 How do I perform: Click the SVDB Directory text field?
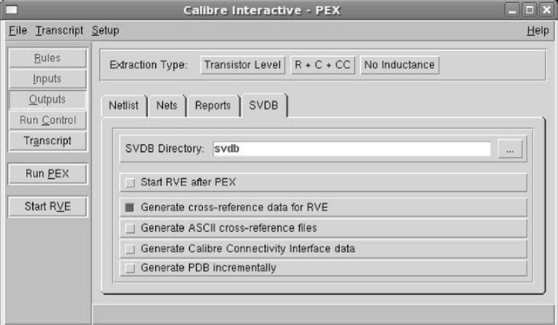click(x=352, y=149)
